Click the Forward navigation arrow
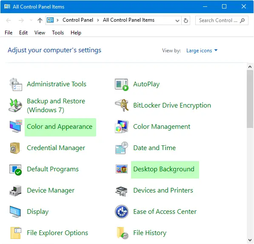Image resolution: width=254 pixels, height=244 pixels. pyautogui.click(x=21, y=20)
